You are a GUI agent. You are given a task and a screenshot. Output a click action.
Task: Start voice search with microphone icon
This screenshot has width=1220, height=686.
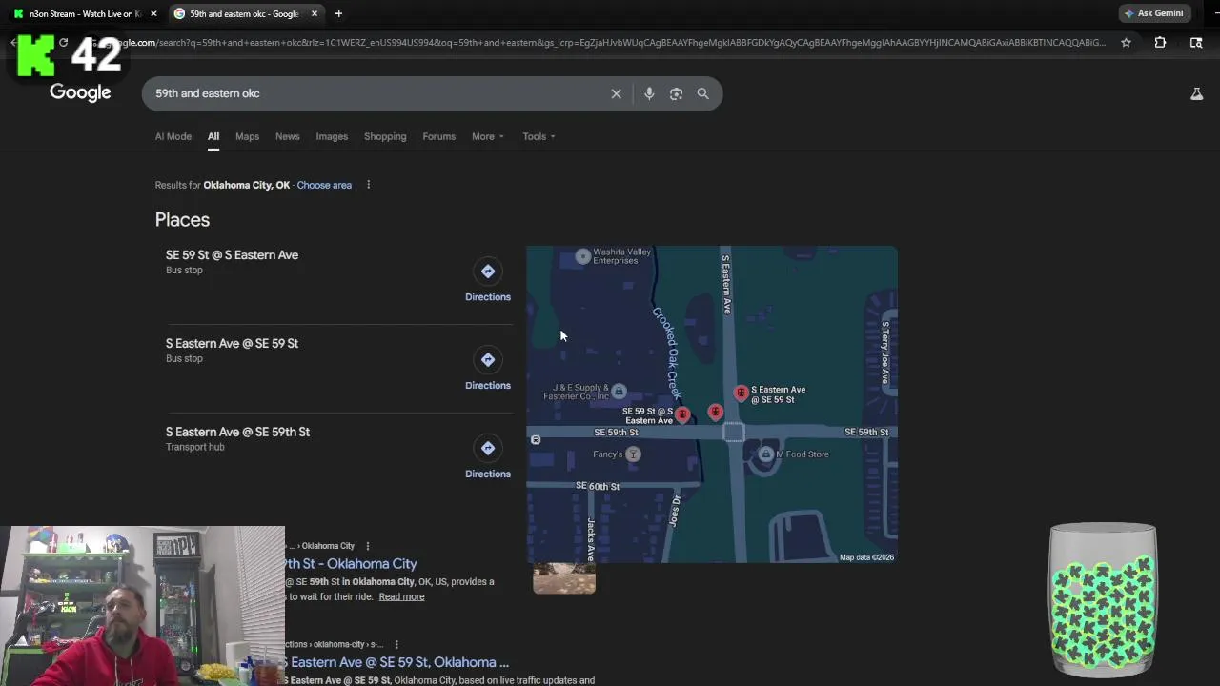[x=649, y=93]
